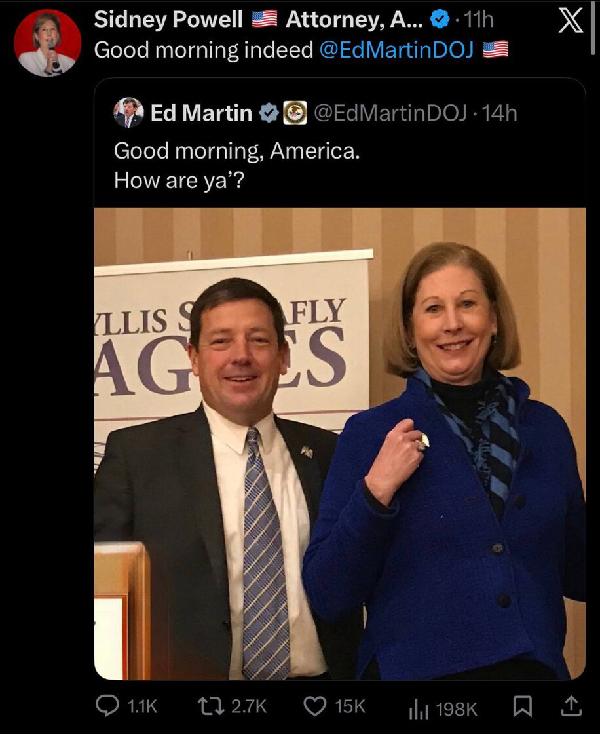Click the verified badge beside Sidney Powell's name
This screenshot has height=734, width=600.
(440, 20)
